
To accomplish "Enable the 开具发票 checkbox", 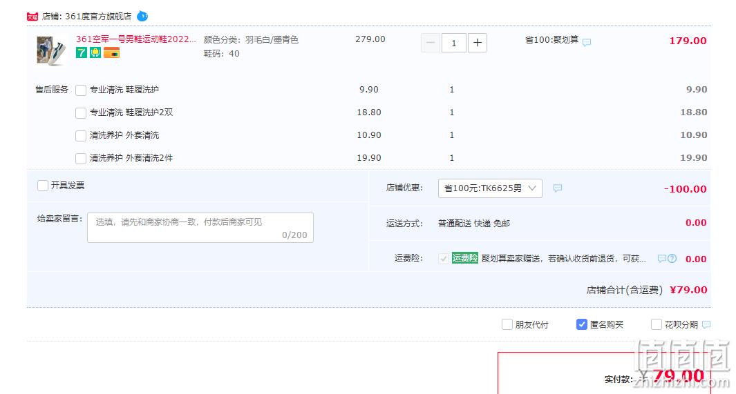I will click(43, 186).
